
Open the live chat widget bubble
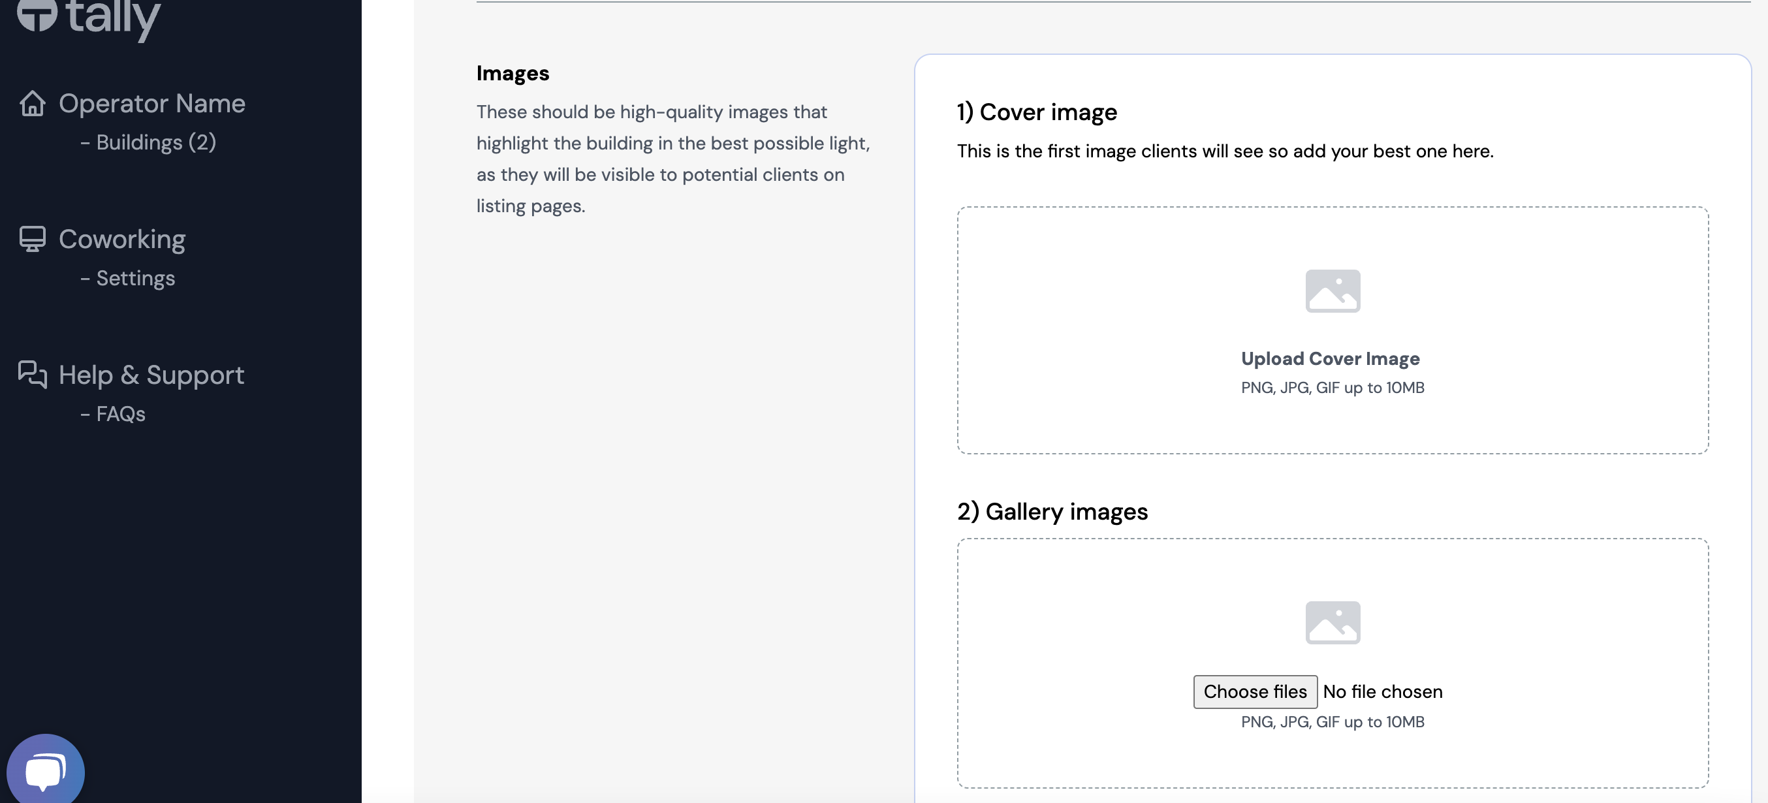[45, 772]
